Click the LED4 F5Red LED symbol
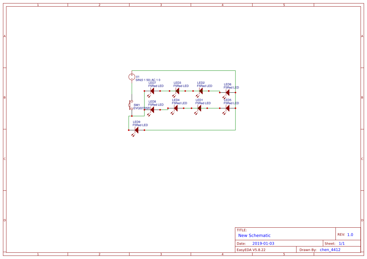This screenshot has height=259, width=367. 176,108
